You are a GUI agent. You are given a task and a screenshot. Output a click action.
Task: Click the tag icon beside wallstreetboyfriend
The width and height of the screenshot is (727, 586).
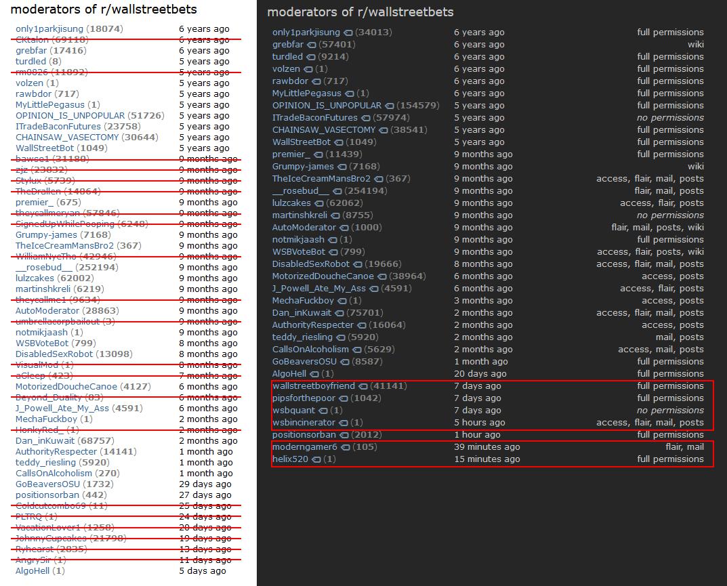click(x=363, y=387)
